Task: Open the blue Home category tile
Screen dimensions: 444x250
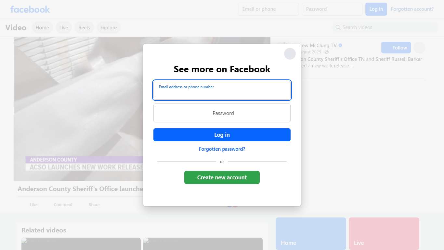Action: 311,233
